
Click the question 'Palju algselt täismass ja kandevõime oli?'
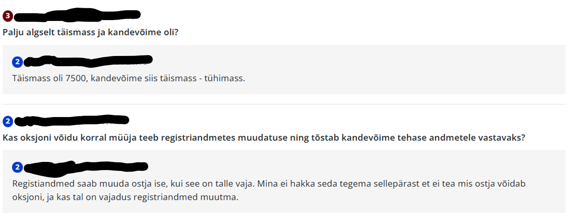pyautogui.click(x=90, y=32)
